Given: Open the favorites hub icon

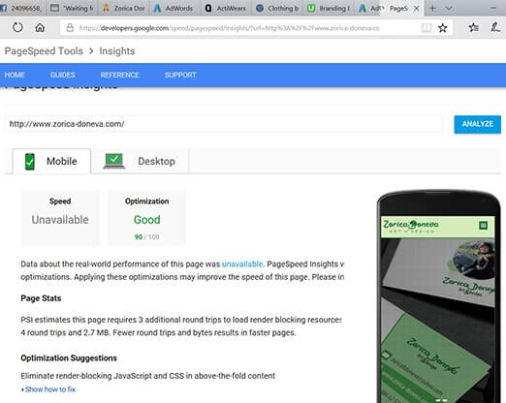Looking at the screenshot, I should click(473, 28).
